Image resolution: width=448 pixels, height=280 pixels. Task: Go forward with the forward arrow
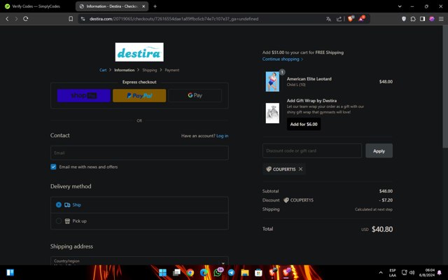pos(16,19)
